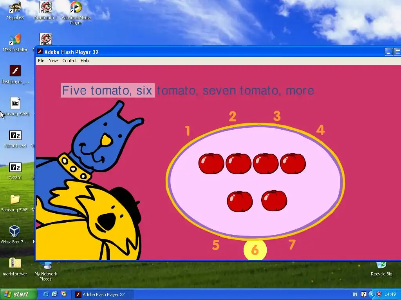The image size is (401, 300).
Task: Select the 7z2301 desktop icon
Action: click(x=15, y=171)
